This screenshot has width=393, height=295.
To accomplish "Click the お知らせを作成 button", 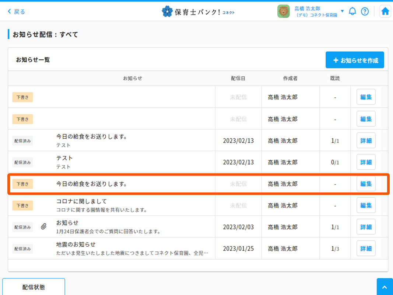I will 355,60.
